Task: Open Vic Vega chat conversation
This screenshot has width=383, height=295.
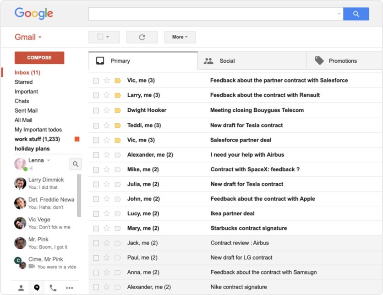Action: click(46, 223)
